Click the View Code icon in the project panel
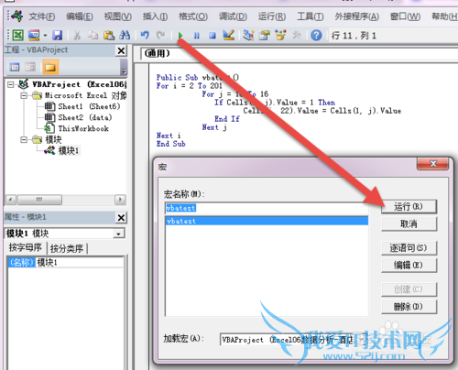Viewport: 458px width, 370px height. (x=15, y=67)
